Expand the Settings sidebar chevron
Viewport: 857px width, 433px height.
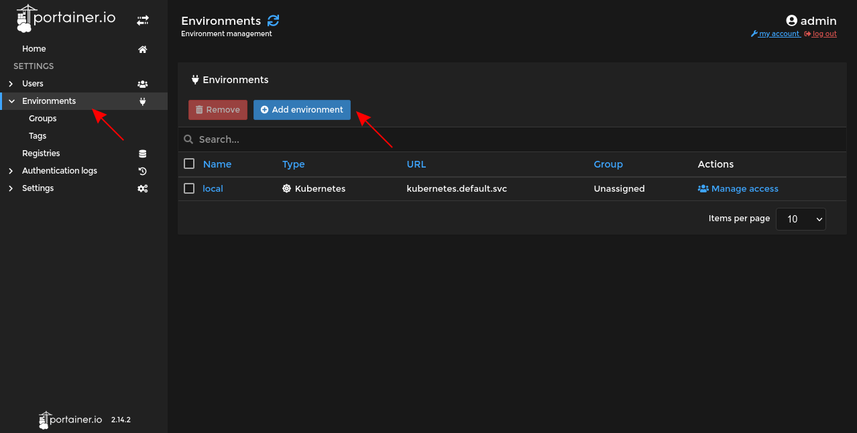(11, 188)
